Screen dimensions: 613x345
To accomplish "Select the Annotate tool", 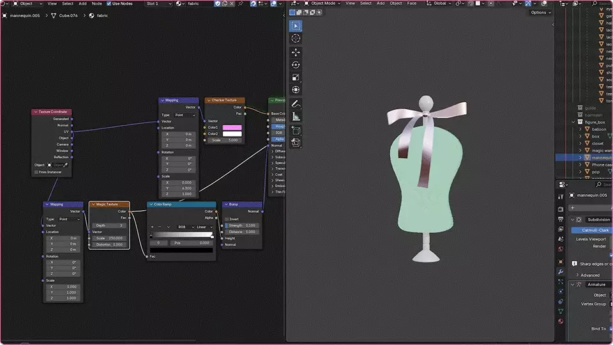I will [296, 104].
